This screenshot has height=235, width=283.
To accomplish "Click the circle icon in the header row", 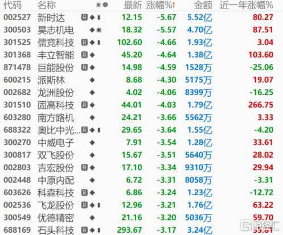I will [105, 5].
